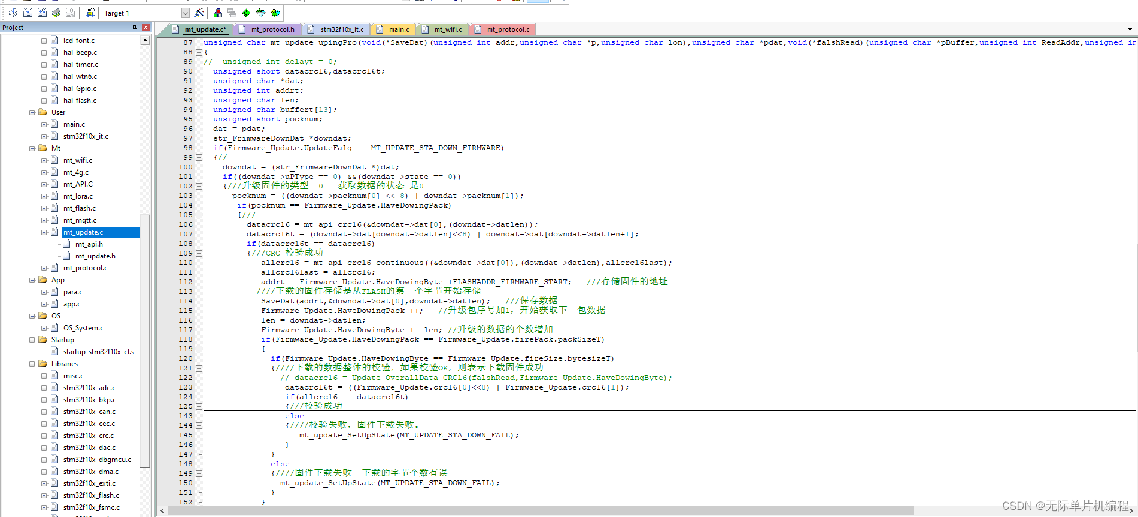Collapse the OS group in project tree
The width and height of the screenshot is (1138, 517).
tap(32, 316)
